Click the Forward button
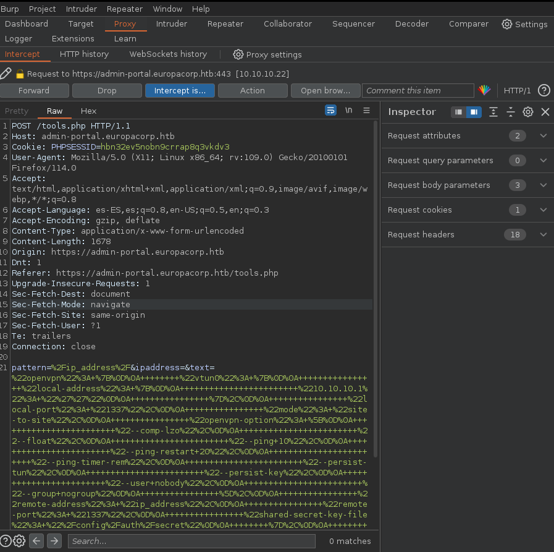The height and width of the screenshot is (552, 554). tap(34, 90)
